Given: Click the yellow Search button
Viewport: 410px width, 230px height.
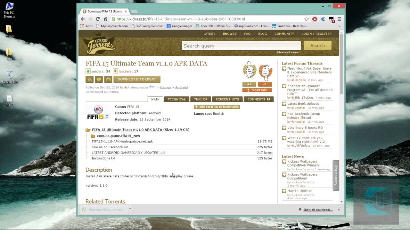Looking at the screenshot, I should [x=317, y=46].
